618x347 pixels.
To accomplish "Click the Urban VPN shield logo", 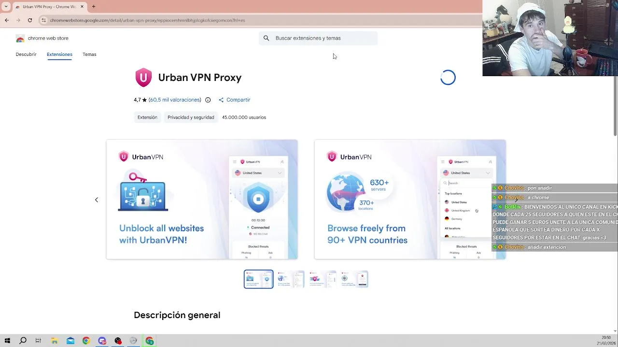I will pyautogui.click(x=143, y=78).
